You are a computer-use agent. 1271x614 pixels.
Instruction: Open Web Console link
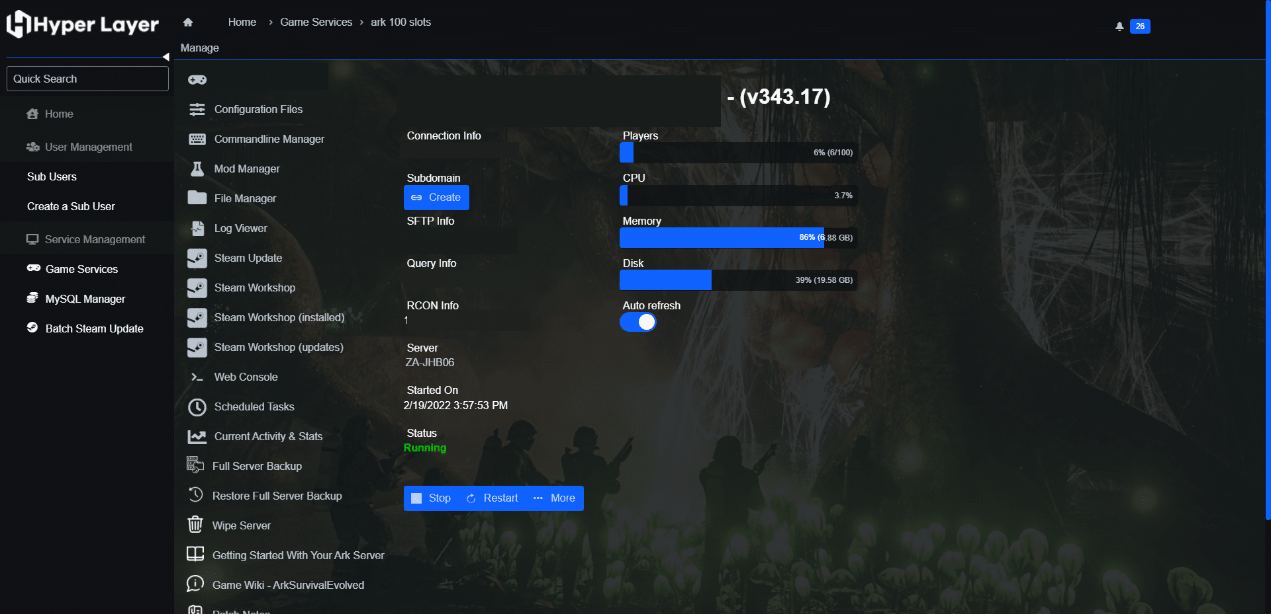246,377
